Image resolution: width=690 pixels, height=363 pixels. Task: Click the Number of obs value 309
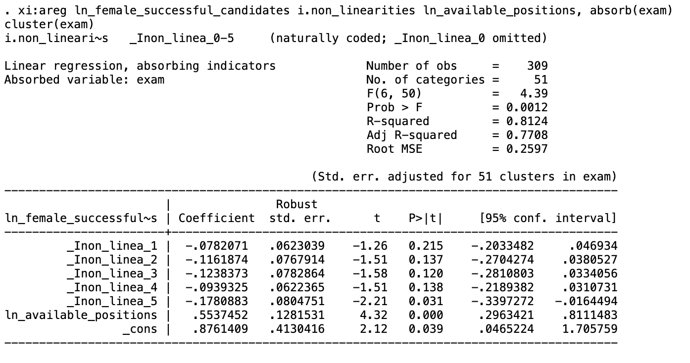point(537,66)
